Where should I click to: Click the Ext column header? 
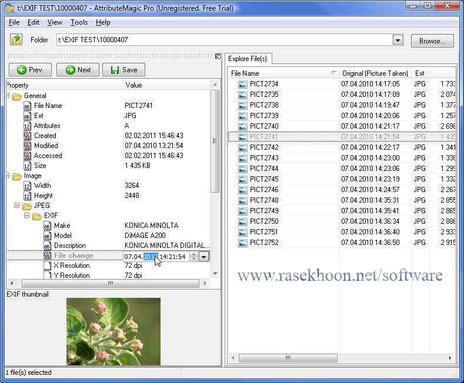(420, 73)
